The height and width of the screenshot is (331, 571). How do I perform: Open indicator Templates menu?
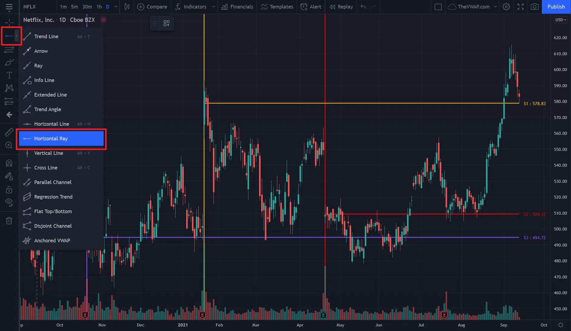click(277, 7)
